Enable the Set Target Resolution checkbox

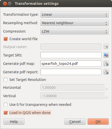pos(6,80)
